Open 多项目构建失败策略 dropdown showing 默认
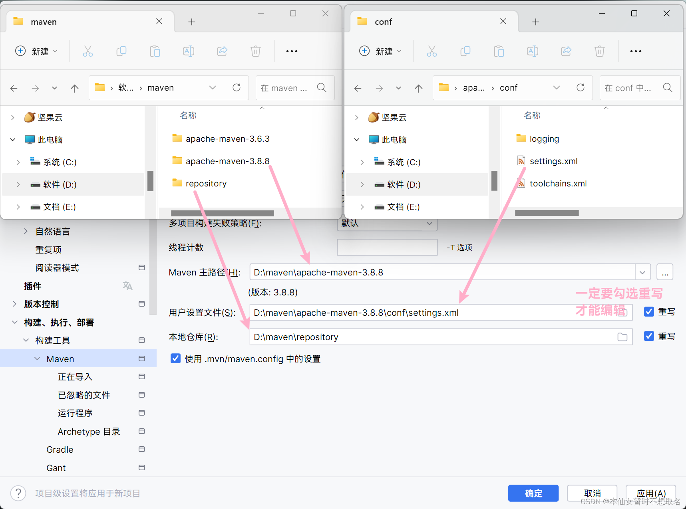This screenshot has width=686, height=509. pyautogui.click(x=387, y=223)
